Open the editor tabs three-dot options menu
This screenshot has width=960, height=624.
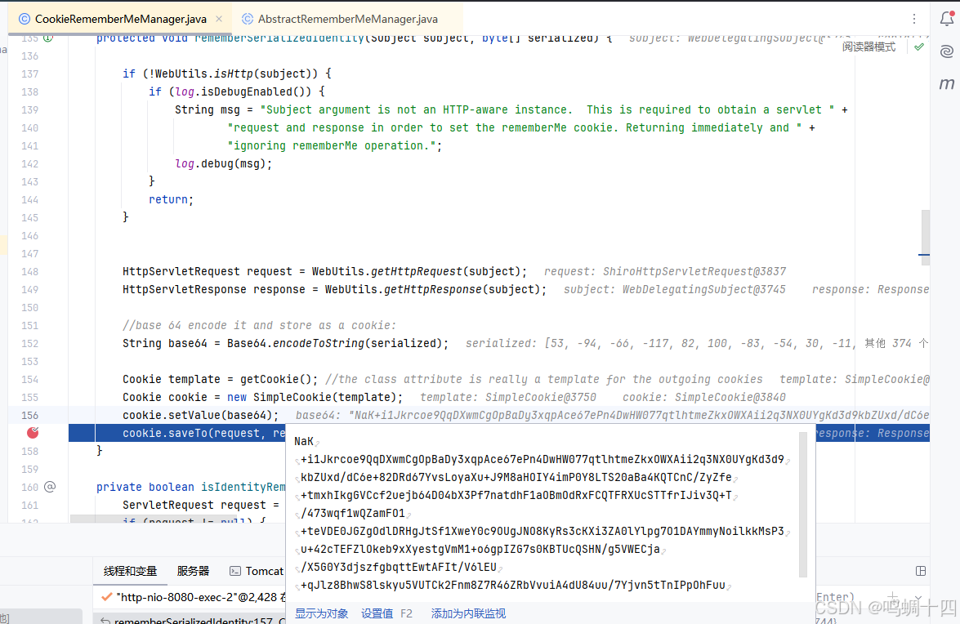pyautogui.click(x=914, y=19)
